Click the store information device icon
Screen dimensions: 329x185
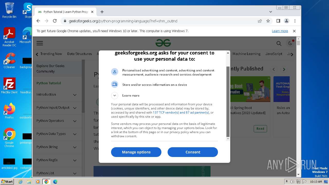[115, 84]
